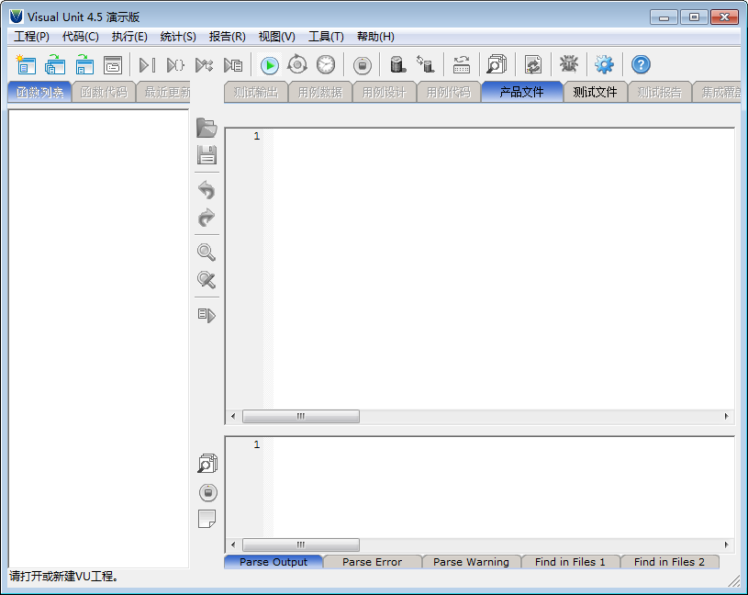Click the keyboard toolbar icon
Image resolution: width=748 pixels, height=595 pixels.
click(x=462, y=65)
